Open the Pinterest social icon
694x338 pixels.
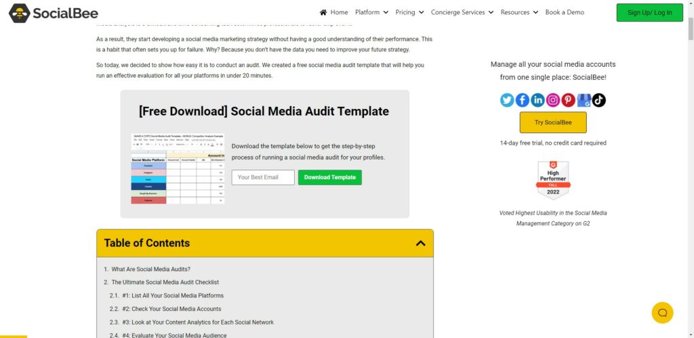[569, 100]
